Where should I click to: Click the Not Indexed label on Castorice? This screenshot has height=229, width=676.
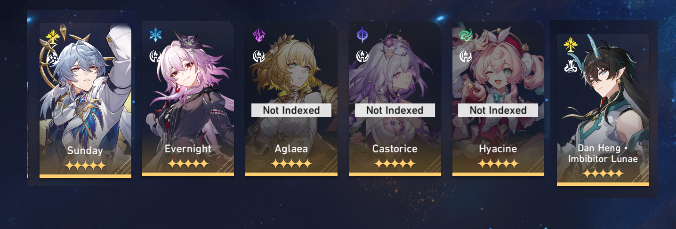[x=395, y=111]
